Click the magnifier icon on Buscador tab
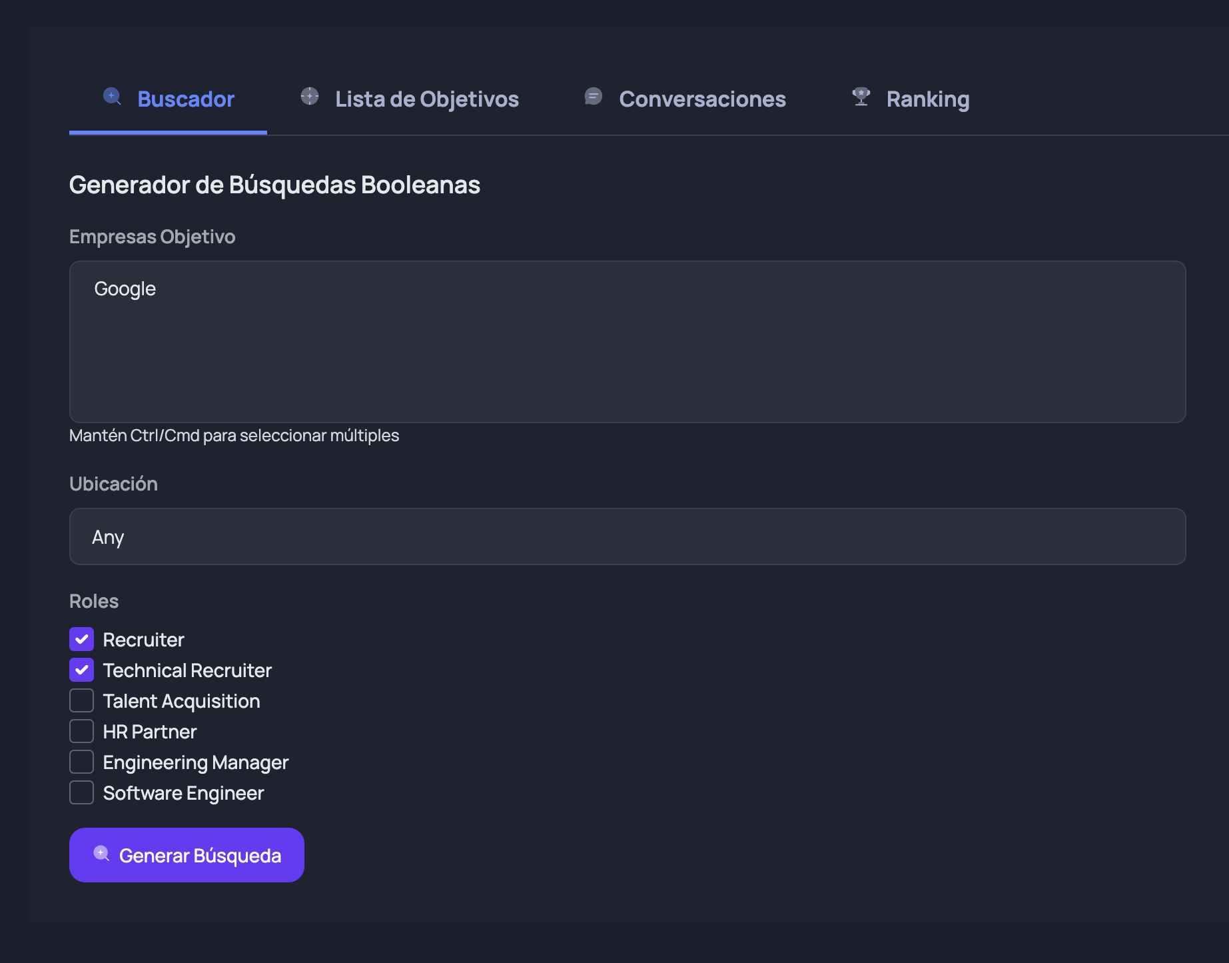1229x963 pixels. (112, 97)
